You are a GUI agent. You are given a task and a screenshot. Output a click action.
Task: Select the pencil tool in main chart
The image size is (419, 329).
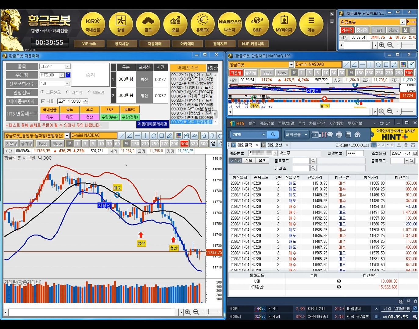(170, 136)
